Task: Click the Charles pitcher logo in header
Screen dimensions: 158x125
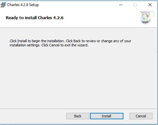Action: [x=147, y=17]
